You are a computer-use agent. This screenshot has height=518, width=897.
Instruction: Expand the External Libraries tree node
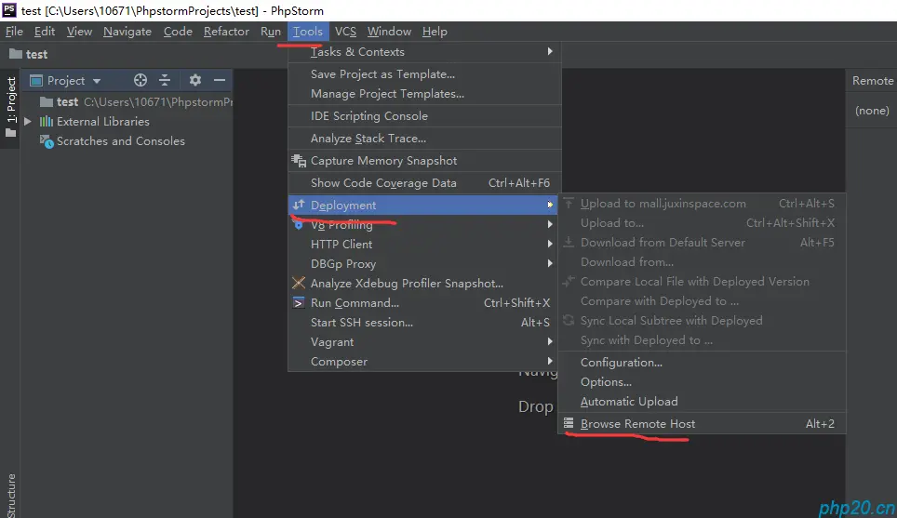[x=28, y=121]
